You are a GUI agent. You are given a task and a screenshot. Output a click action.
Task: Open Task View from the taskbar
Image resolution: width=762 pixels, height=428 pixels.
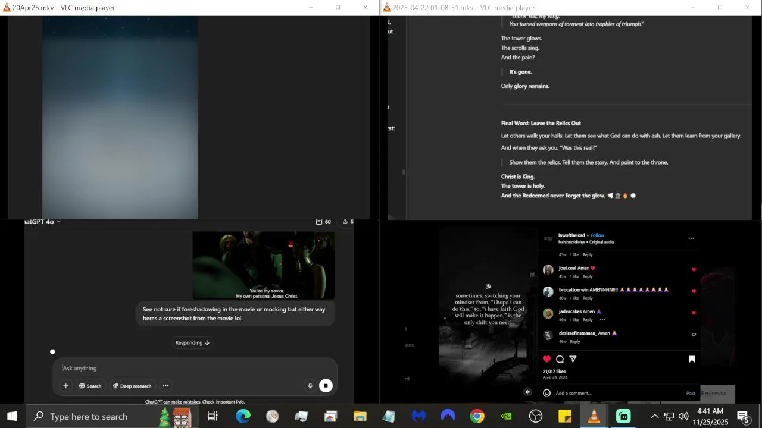click(x=213, y=417)
